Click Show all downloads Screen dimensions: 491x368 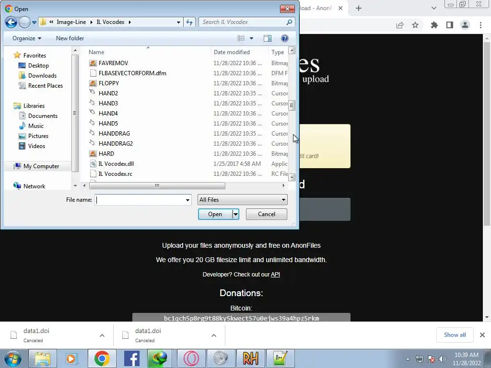click(455, 335)
